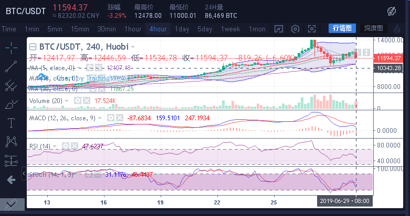Image resolution: width=410 pixels, height=216 pixels.
Task: Click the back arrow in left sidebar
Action: pyautogui.click(x=11, y=180)
